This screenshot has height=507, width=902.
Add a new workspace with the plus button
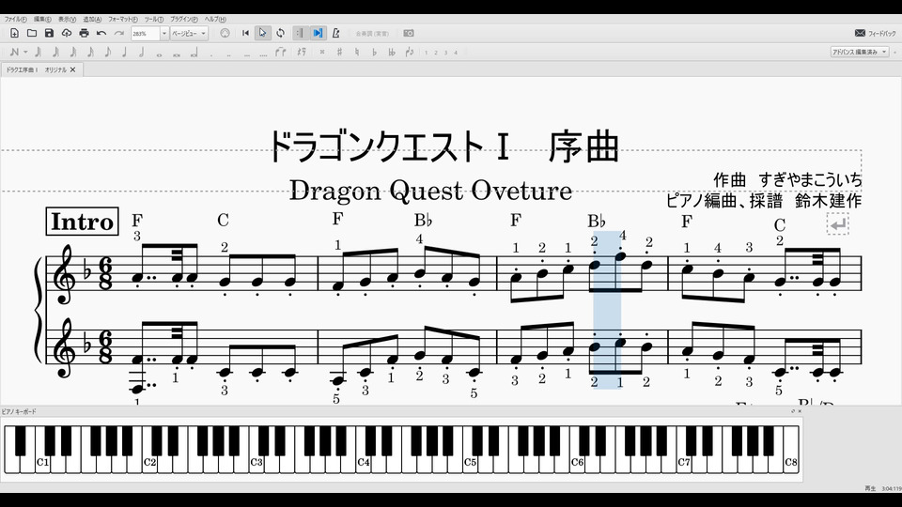coord(894,52)
